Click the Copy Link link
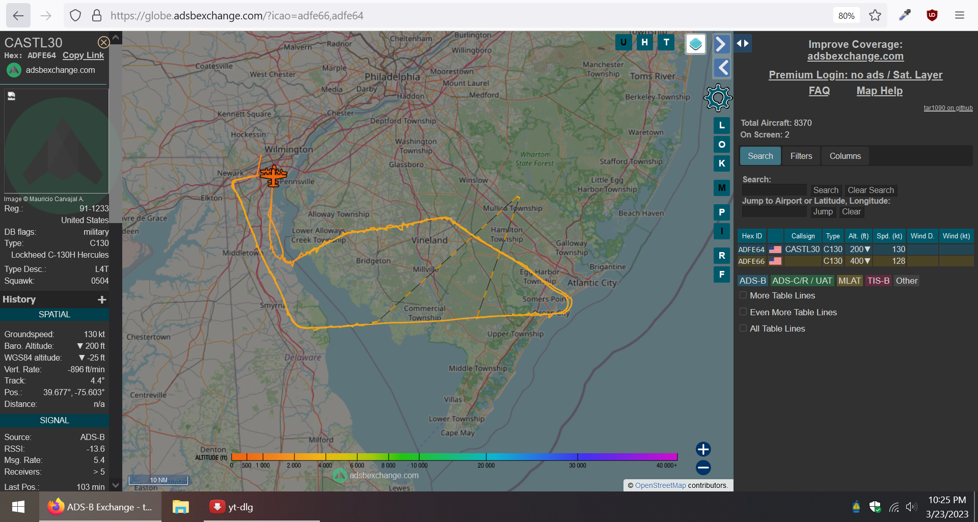The image size is (978, 522). 83,56
